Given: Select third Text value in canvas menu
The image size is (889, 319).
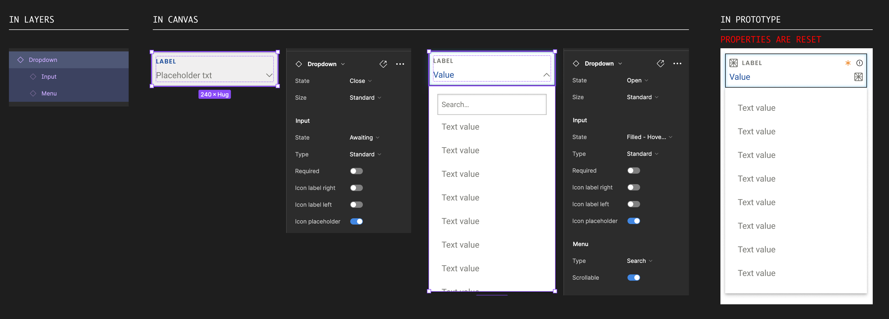Looking at the screenshot, I should coord(460,174).
